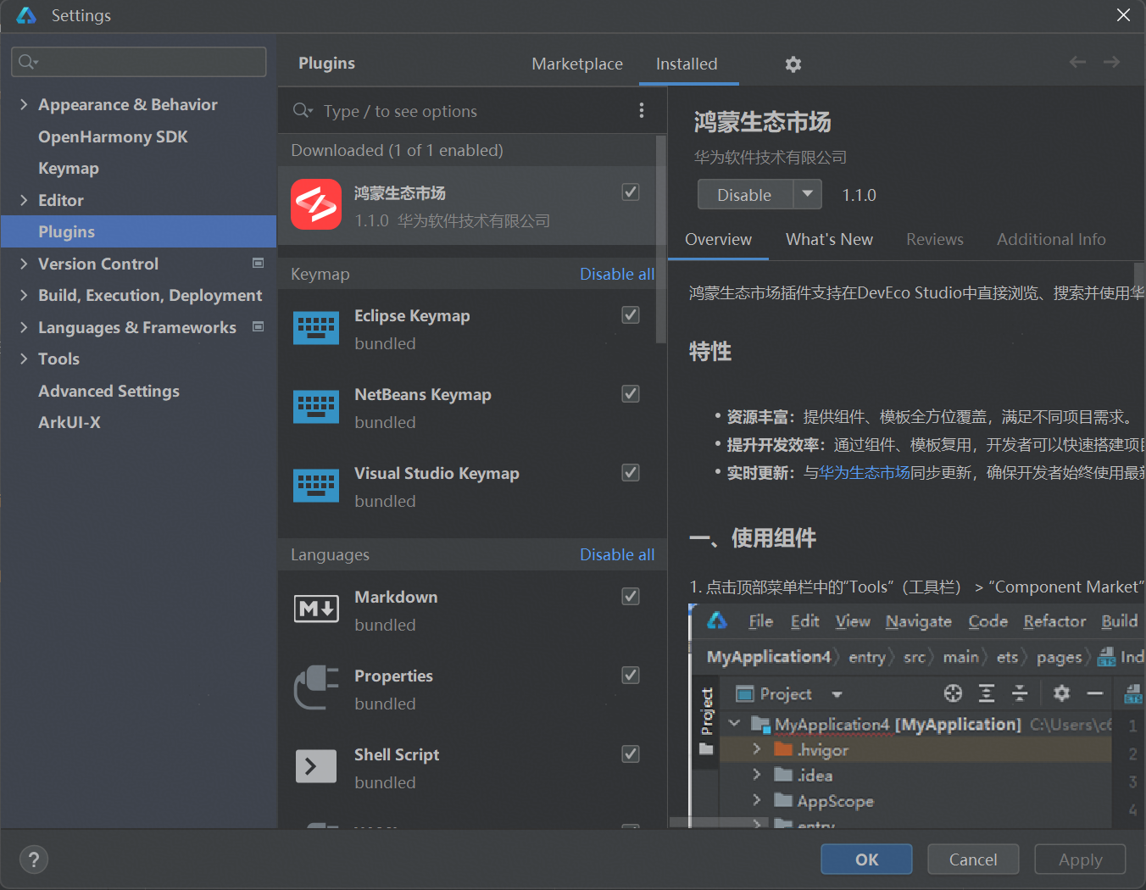Click the plugin search magnifier icon
The width and height of the screenshot is (1146, 890).
coord(303,110)
